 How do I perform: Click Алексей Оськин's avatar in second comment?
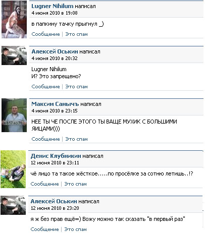[14, 55]
